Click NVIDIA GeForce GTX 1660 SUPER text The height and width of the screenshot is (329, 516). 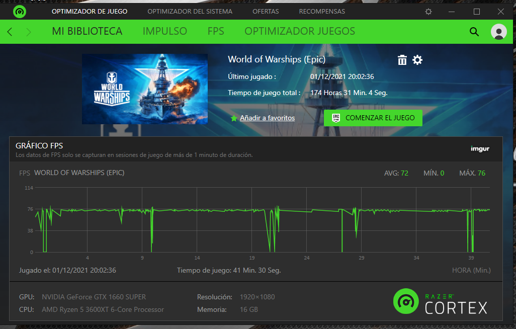click(x=94, y=297)
